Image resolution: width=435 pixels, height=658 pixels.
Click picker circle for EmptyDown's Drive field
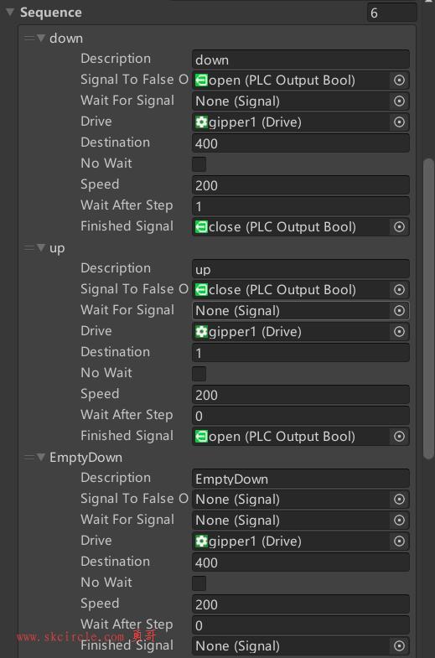399,541
